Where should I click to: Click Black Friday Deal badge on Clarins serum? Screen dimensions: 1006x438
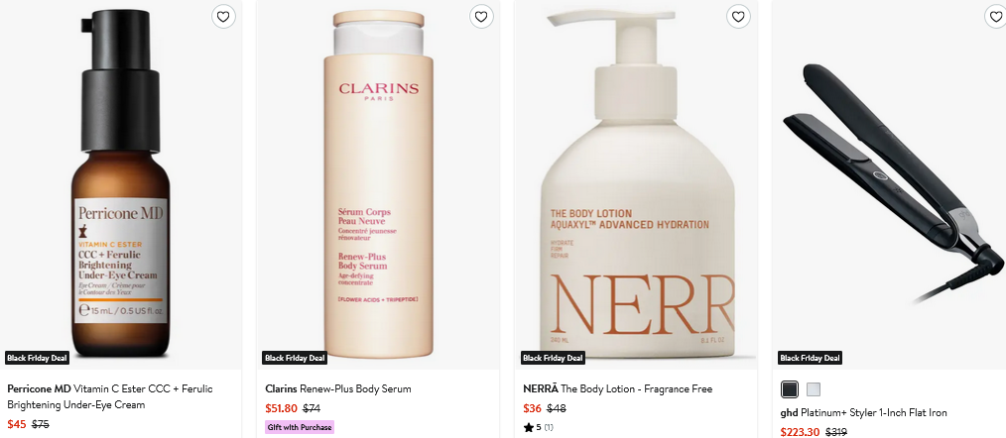click(x=295, y=358)
